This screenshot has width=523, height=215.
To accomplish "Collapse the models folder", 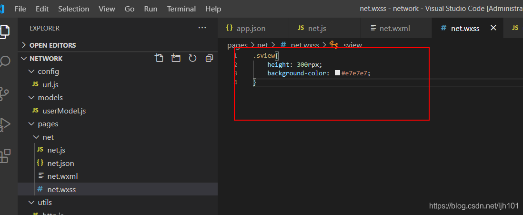I will pyautogui.click(x=117, y=97).
